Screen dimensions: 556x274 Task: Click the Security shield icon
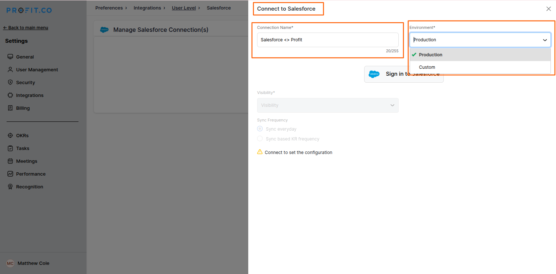point(10,82)
